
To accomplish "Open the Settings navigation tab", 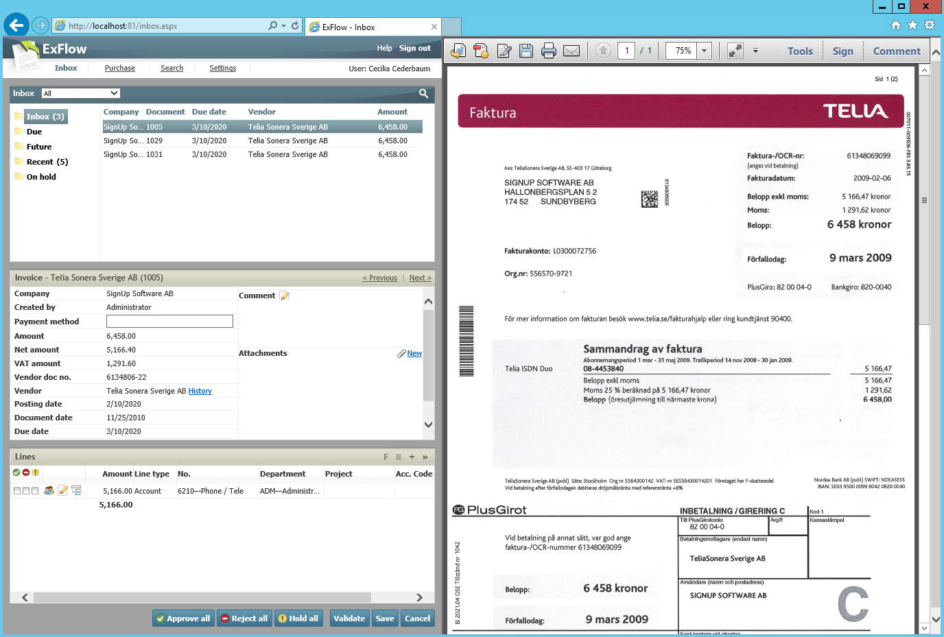I will [x=223, y=68].
